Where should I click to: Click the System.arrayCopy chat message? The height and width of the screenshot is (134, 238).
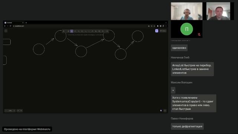coord(193,103)
